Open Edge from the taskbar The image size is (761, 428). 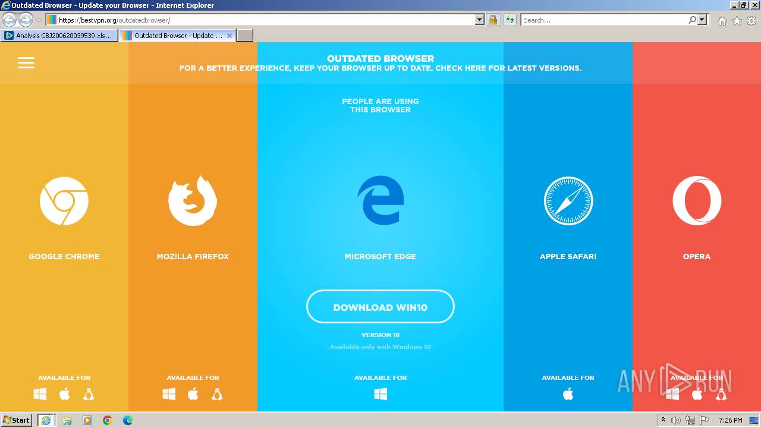click(x=127, y=420)
